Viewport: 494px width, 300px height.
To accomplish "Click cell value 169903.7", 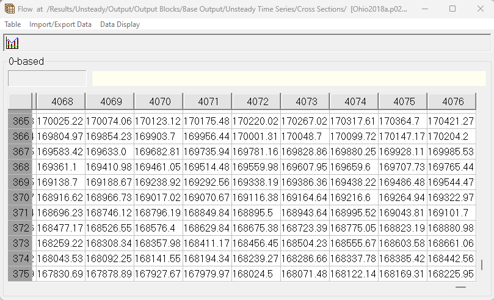I will click(158, 136).
